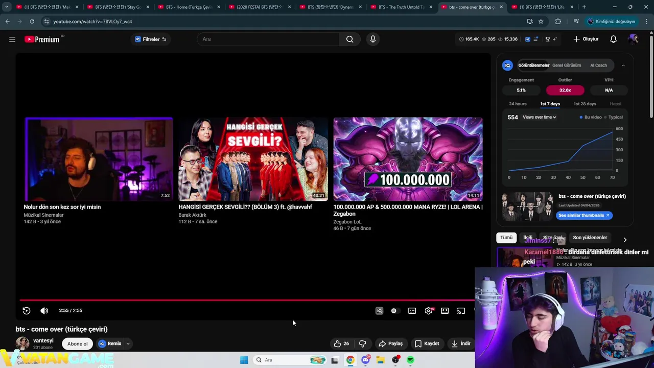Open player settings gear with HD badge

(429, 311)
